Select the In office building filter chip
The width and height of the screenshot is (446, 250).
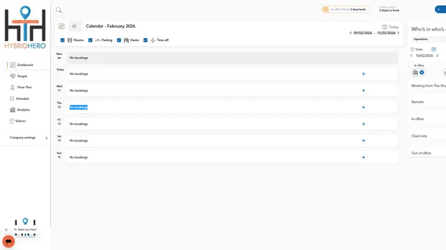click(x=418, y=72)
